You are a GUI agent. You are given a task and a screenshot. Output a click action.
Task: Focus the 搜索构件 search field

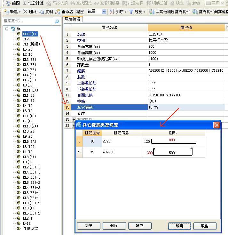pyautogui.click(x=28, y=21)
